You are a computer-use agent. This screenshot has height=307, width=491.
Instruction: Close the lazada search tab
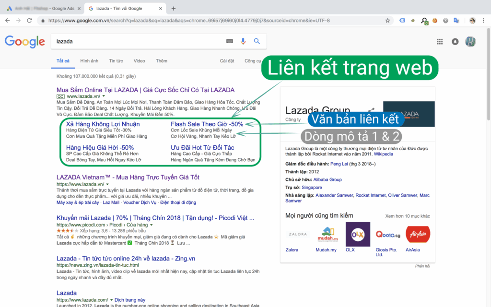pyautogui.click(x=161, y=9)
